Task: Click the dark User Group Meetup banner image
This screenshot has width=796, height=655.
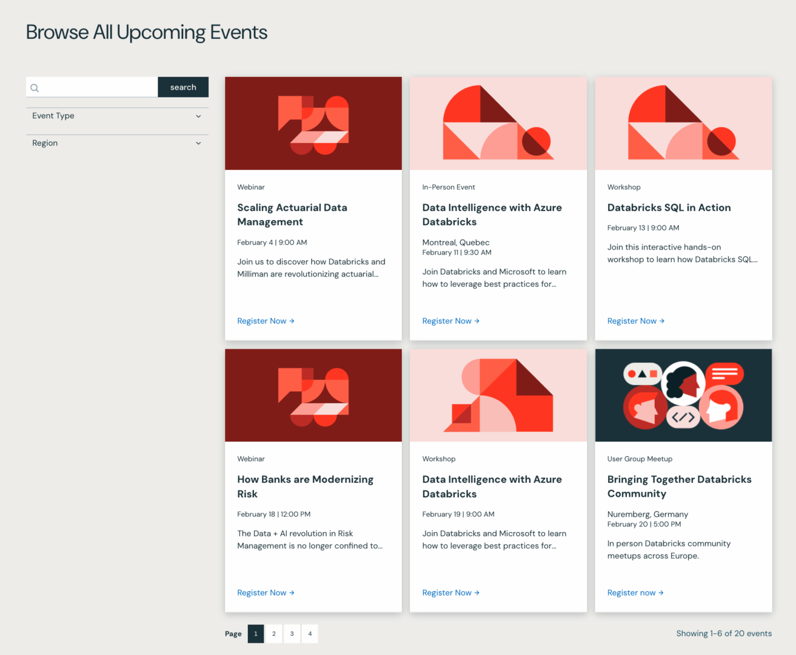Action: point(683,395)
